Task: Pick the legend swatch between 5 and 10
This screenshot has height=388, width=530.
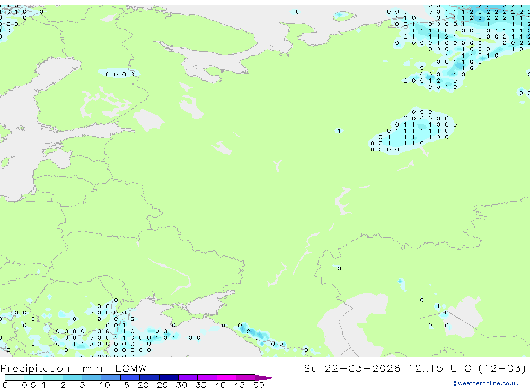Action: (92, 377)
